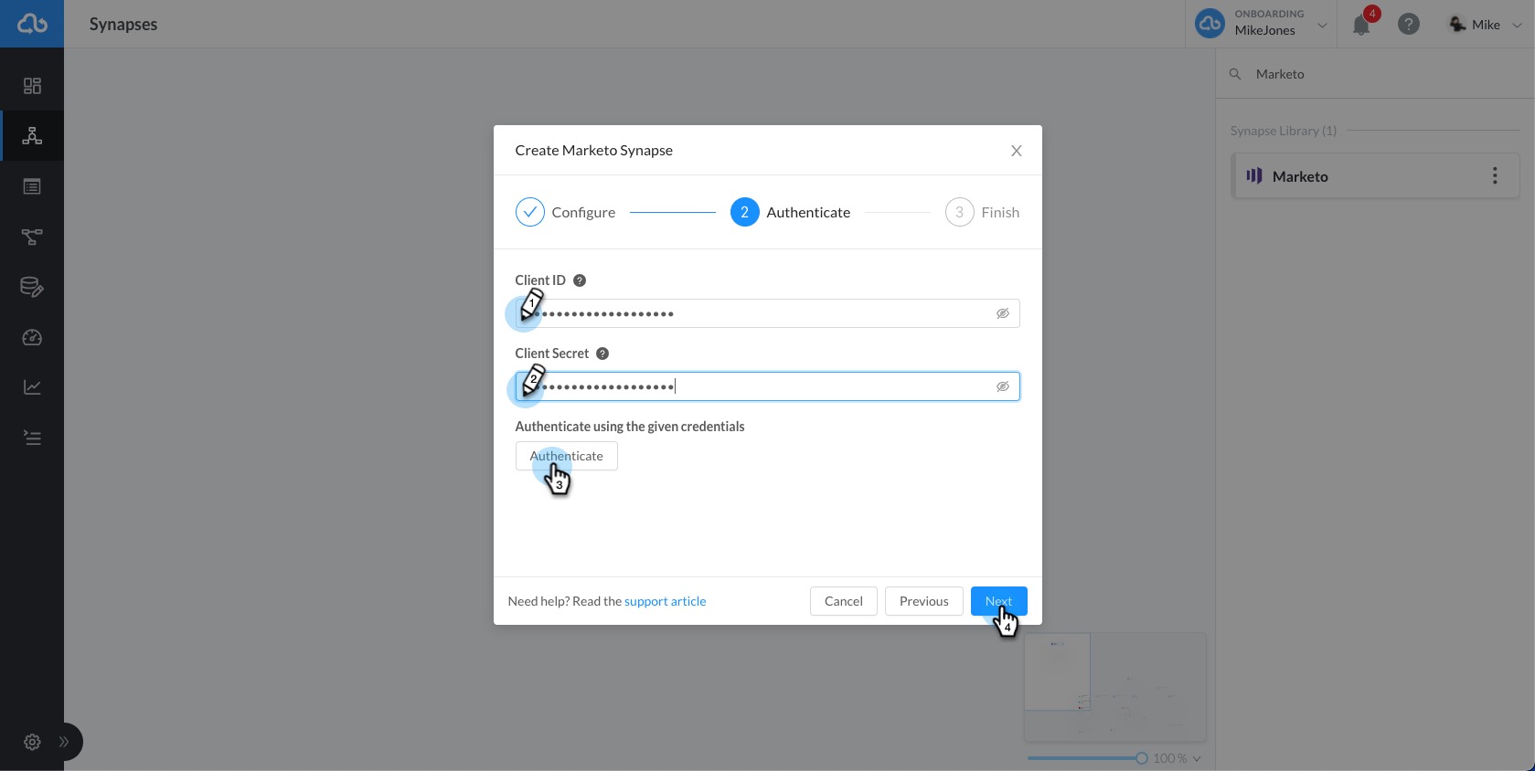The height and width of the screenshot is (771, 1535).
Task: Open the Marketo card three-dot menu
Action: [x=1496, y=175]
